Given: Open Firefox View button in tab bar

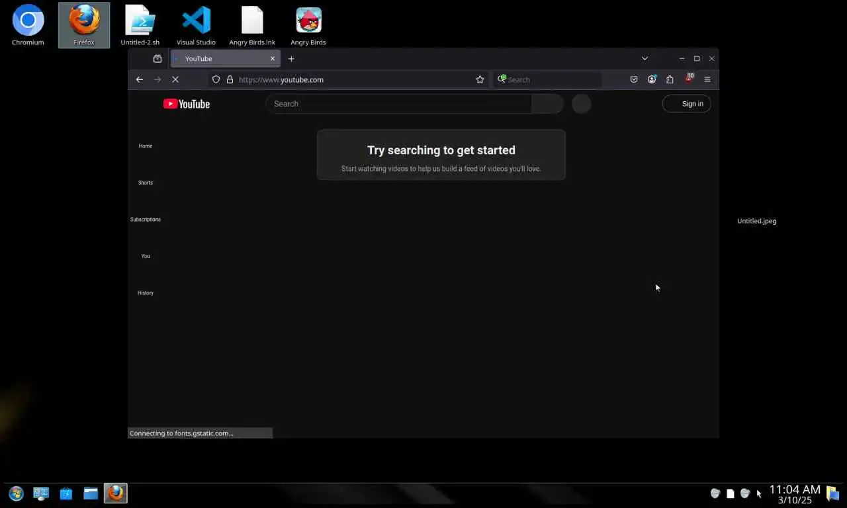Looking at the screenshot, I should point(157,59).
